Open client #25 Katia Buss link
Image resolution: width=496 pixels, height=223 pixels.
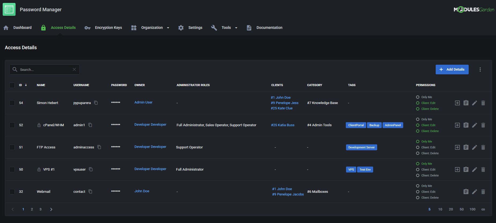pyautogui.click(x=283, y=125)
